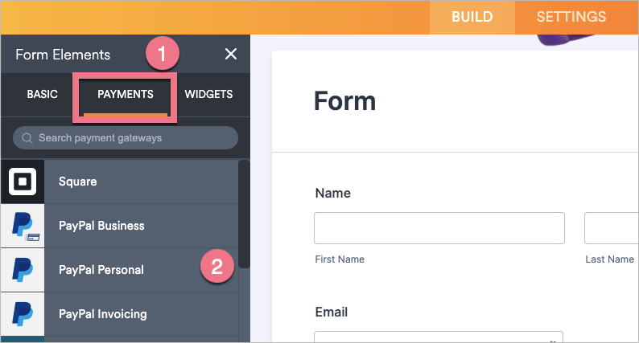Switch to the Basic tab

42,94
